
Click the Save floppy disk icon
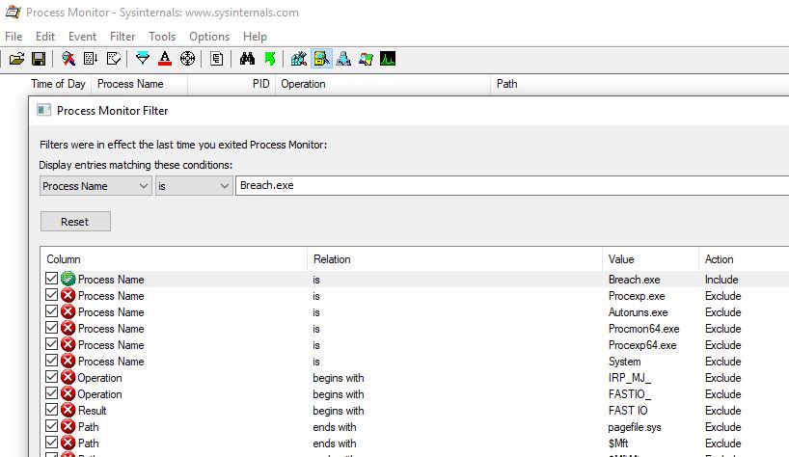[39, 59]
